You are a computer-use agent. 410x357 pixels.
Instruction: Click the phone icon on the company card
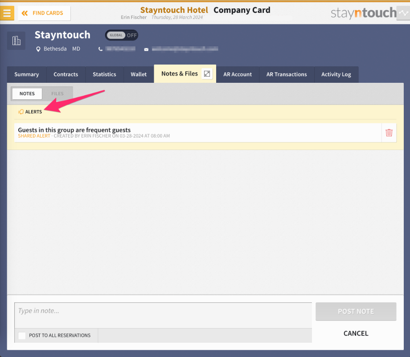(x=100, y=49)
